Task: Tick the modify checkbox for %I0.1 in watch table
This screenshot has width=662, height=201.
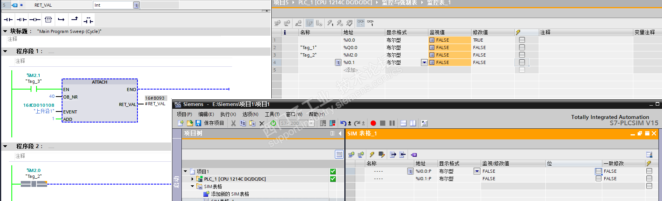Action: click(522, 62)
